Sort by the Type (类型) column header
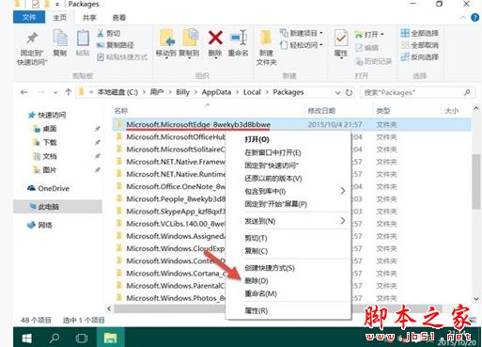482x347 pixels. (x=383, y=111)
